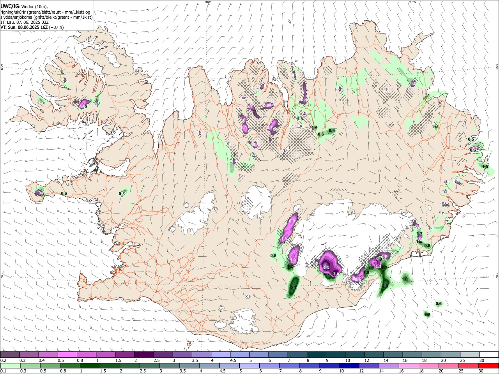Click the 'slydda/snjókoma' legend description line

(x=46, y=17)
